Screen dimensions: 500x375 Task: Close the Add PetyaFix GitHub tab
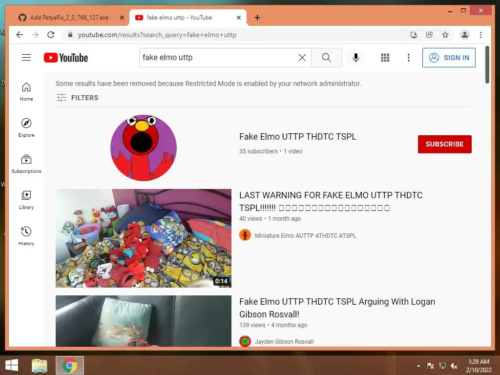point(122,18)
